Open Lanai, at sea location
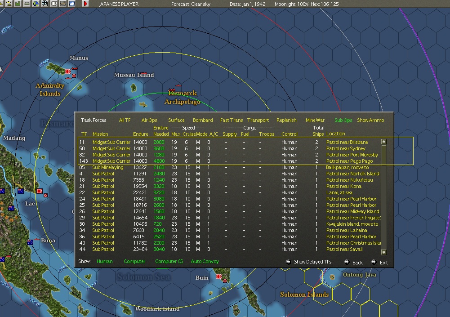This screenshot has width=450, height=317. pos(339,192)
